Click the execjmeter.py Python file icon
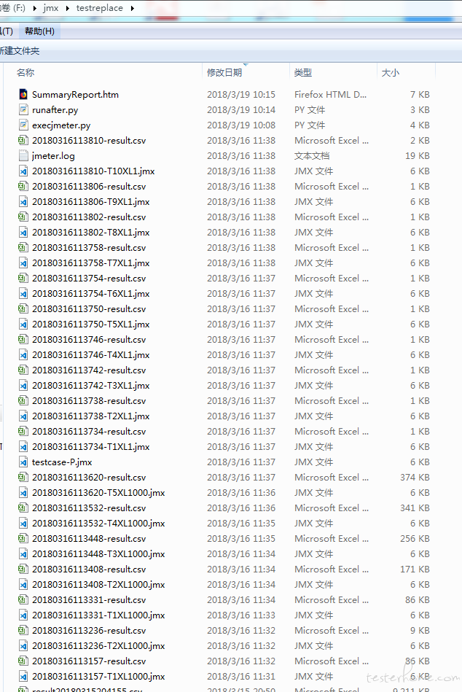Screen dimensions: 462x692 point(23,125)
